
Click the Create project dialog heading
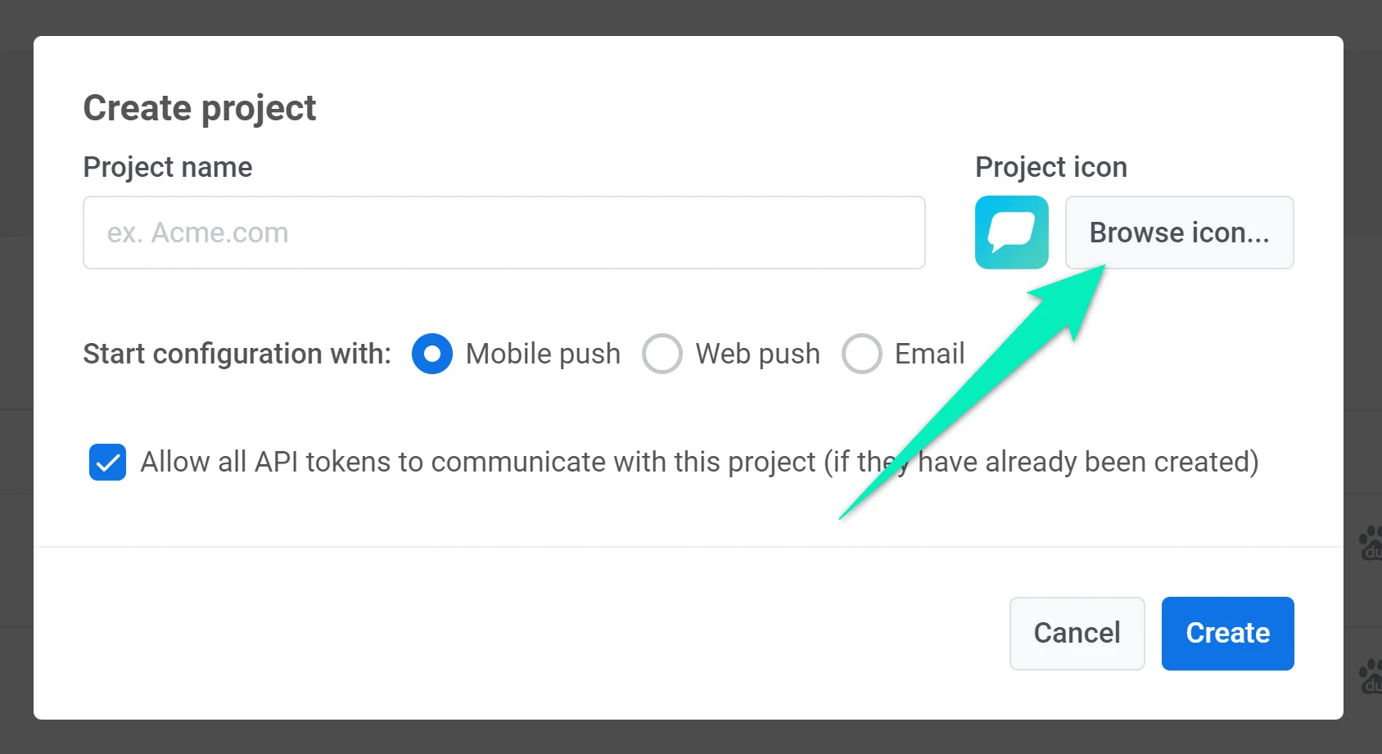(x=199, y=107)
